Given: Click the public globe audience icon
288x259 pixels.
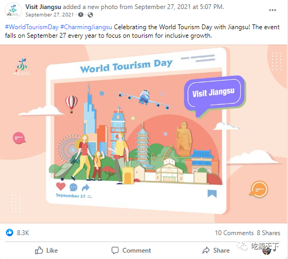Looking at the screenshot, I should (90, 15).
